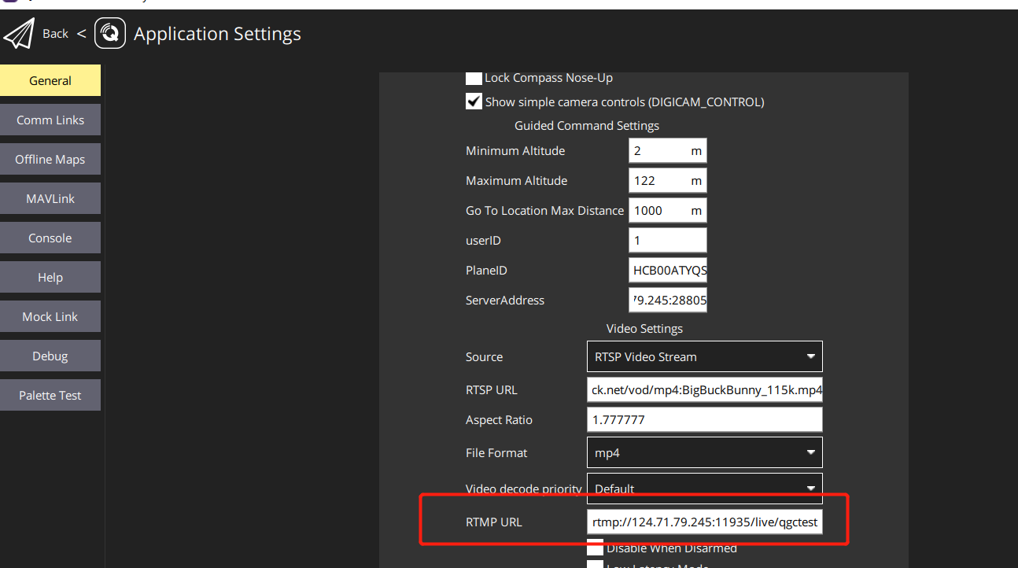Enable Disable When Disarmed
1018x568 pixels.
coord(596,548)
